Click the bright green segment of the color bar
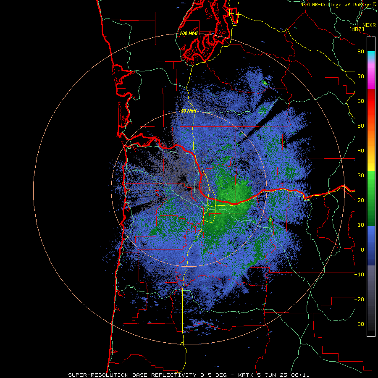The image size is (378, 378). coord(371,178)
